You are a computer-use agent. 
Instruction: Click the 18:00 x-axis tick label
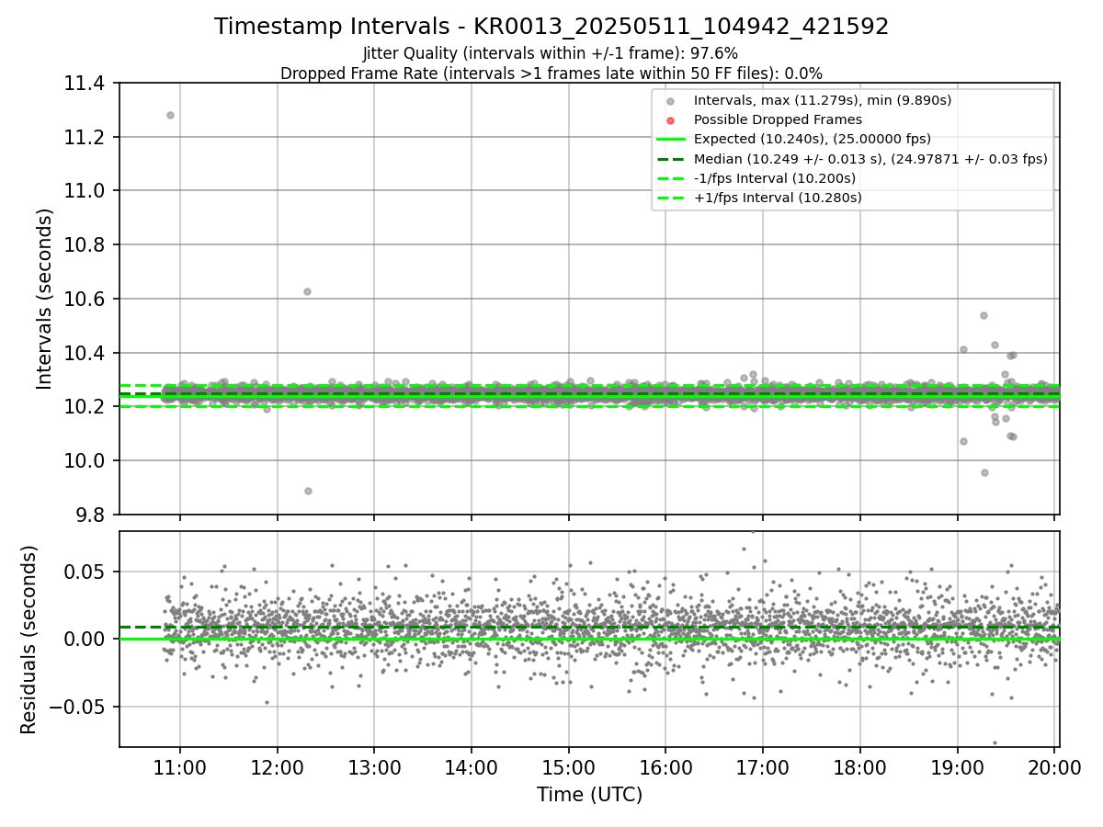(x=860, y=767)
